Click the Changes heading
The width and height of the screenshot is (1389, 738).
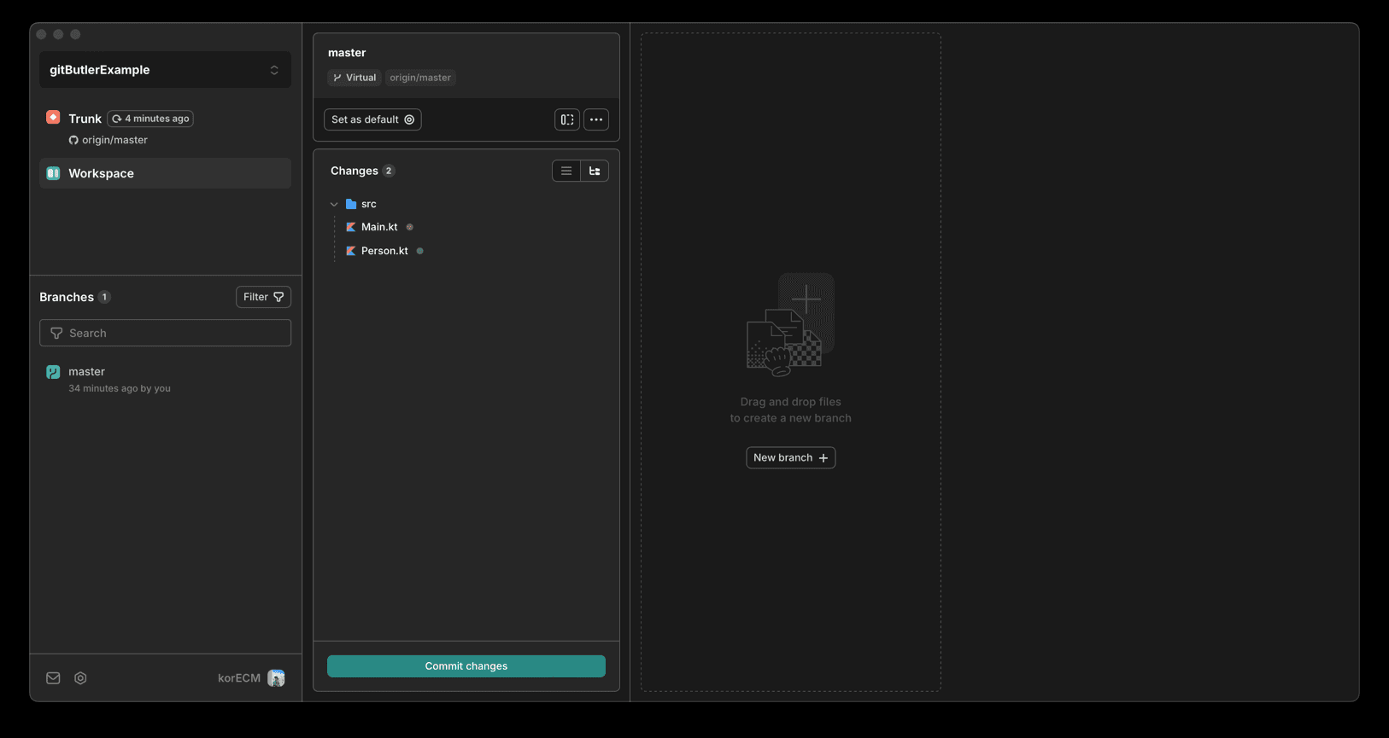tap(355, 171)
